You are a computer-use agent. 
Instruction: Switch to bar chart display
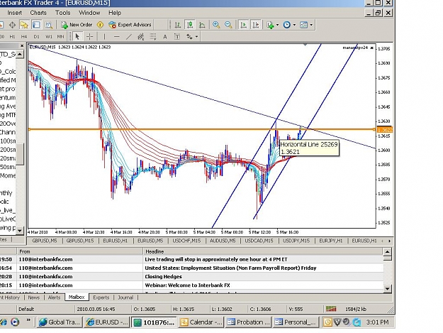click(x=178, y=25)
